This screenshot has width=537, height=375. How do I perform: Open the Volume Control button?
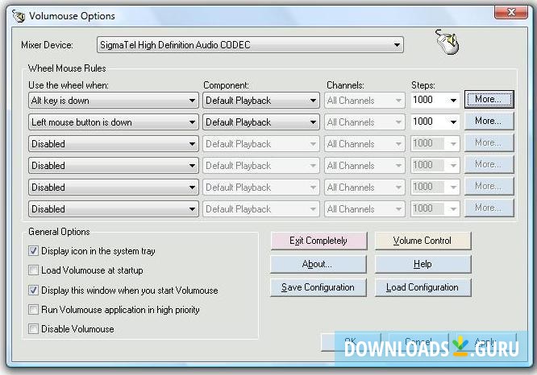click(423, 241)
